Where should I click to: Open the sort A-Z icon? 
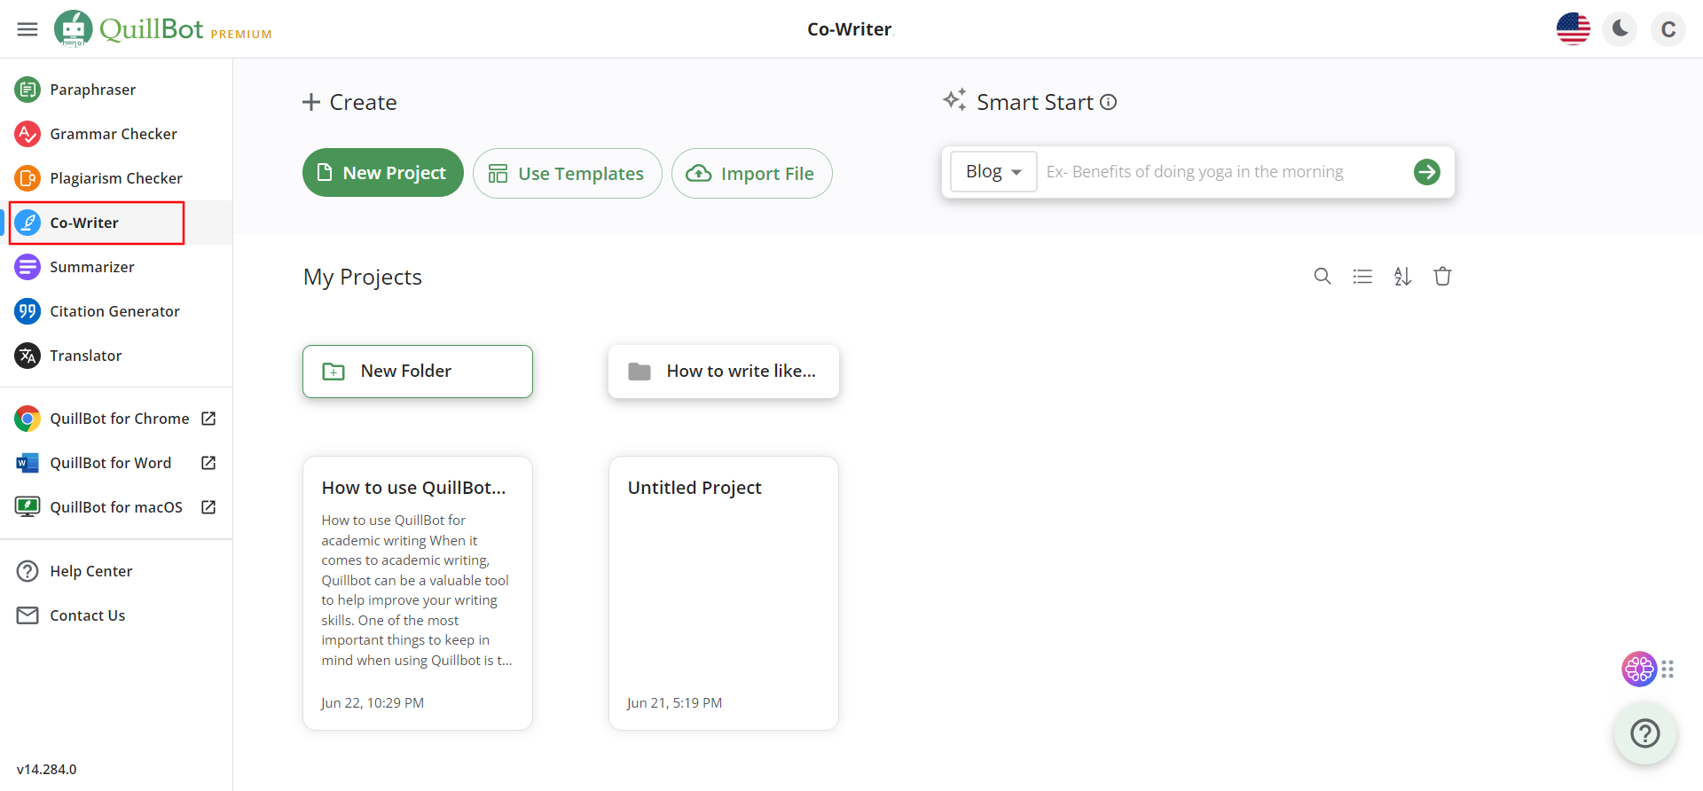tap(1402, 277)
